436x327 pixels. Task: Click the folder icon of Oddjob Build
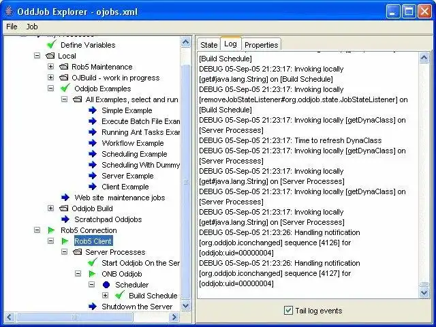pos(63,208)
